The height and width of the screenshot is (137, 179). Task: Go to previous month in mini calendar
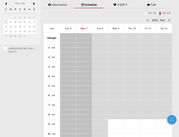[x=6, y=4]
